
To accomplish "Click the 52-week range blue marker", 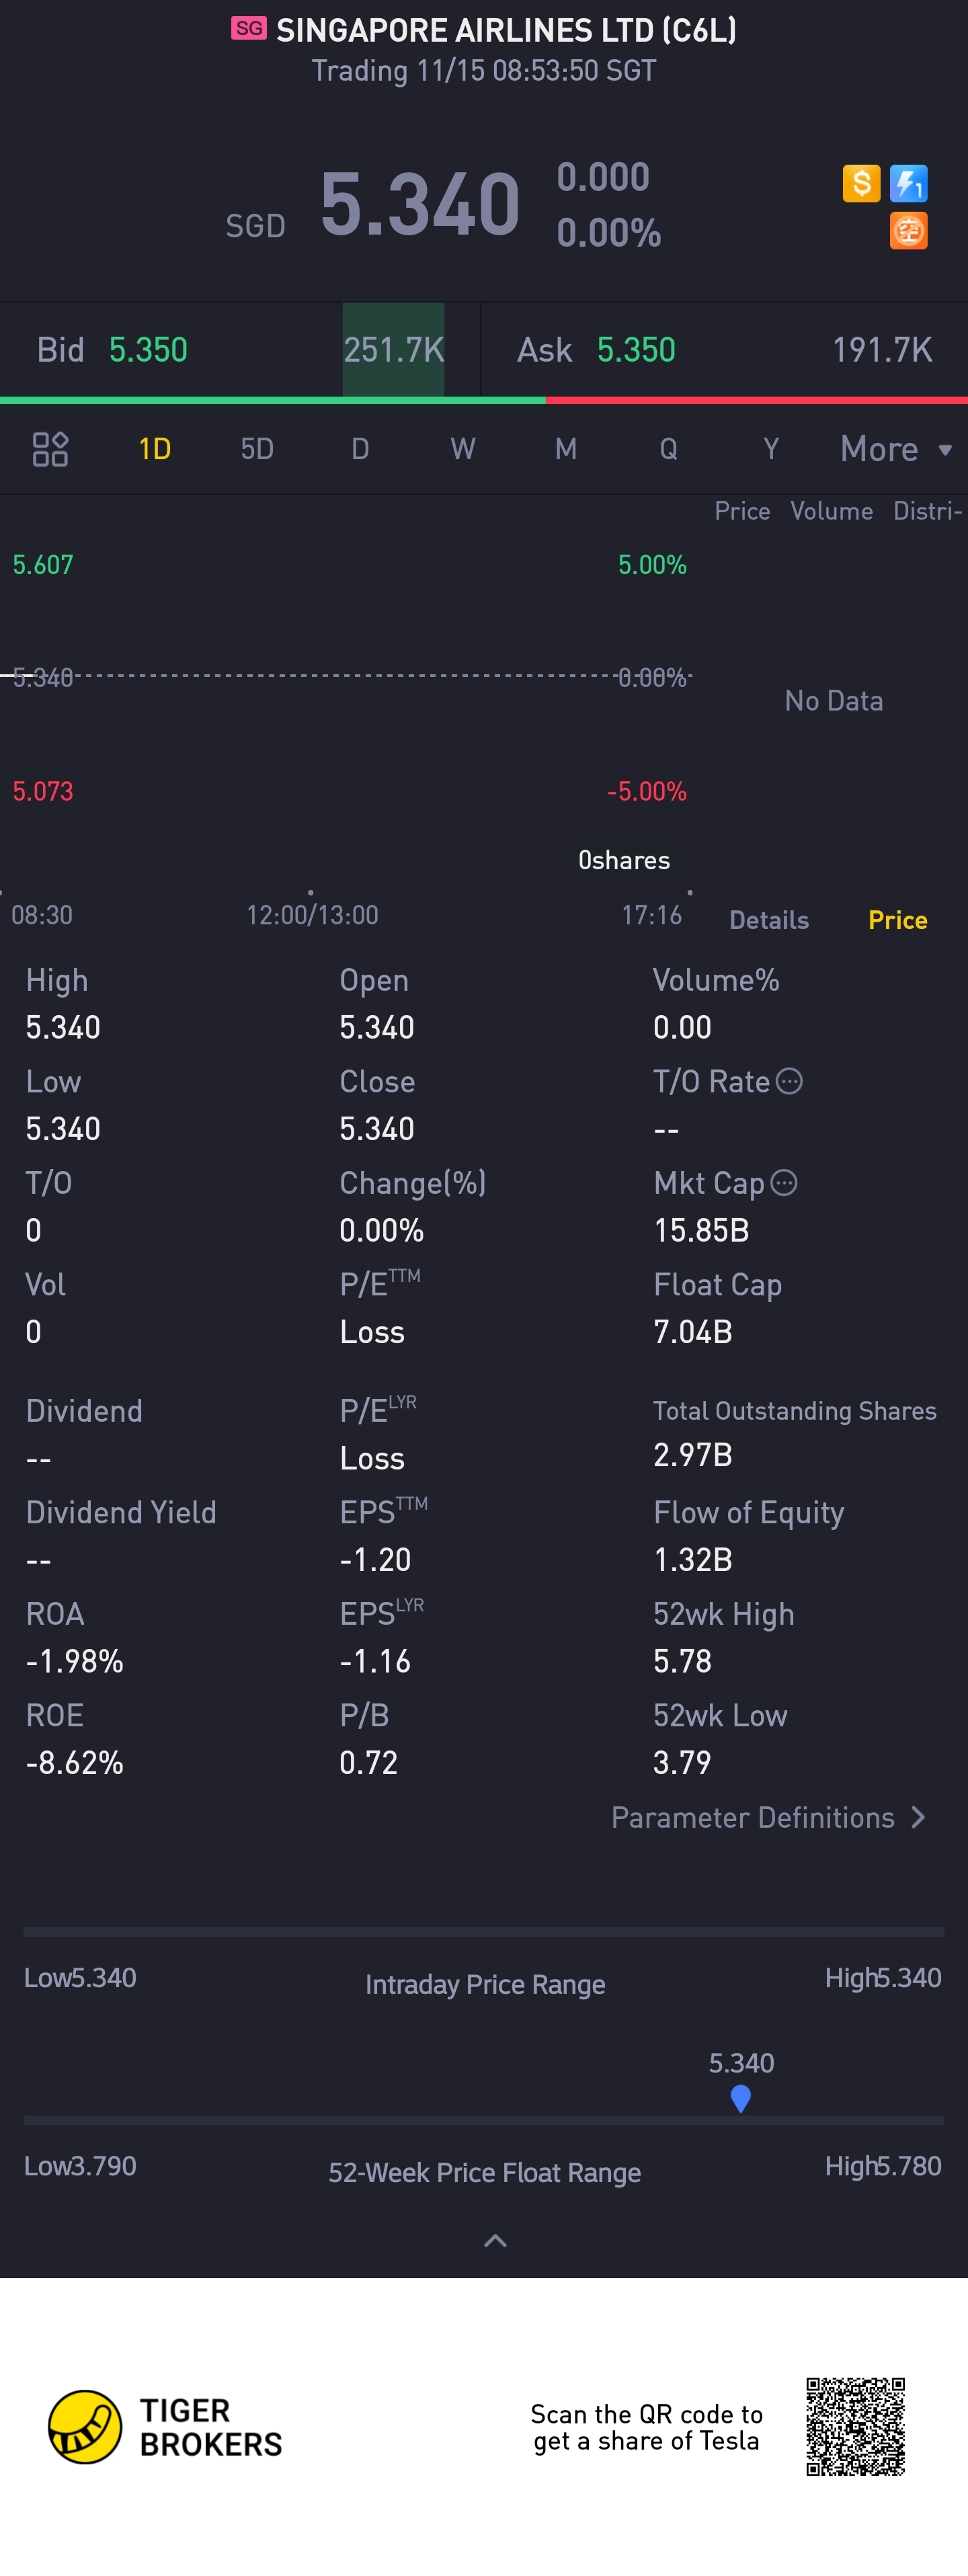I will pyautogui.click(x=740, y=2098).
